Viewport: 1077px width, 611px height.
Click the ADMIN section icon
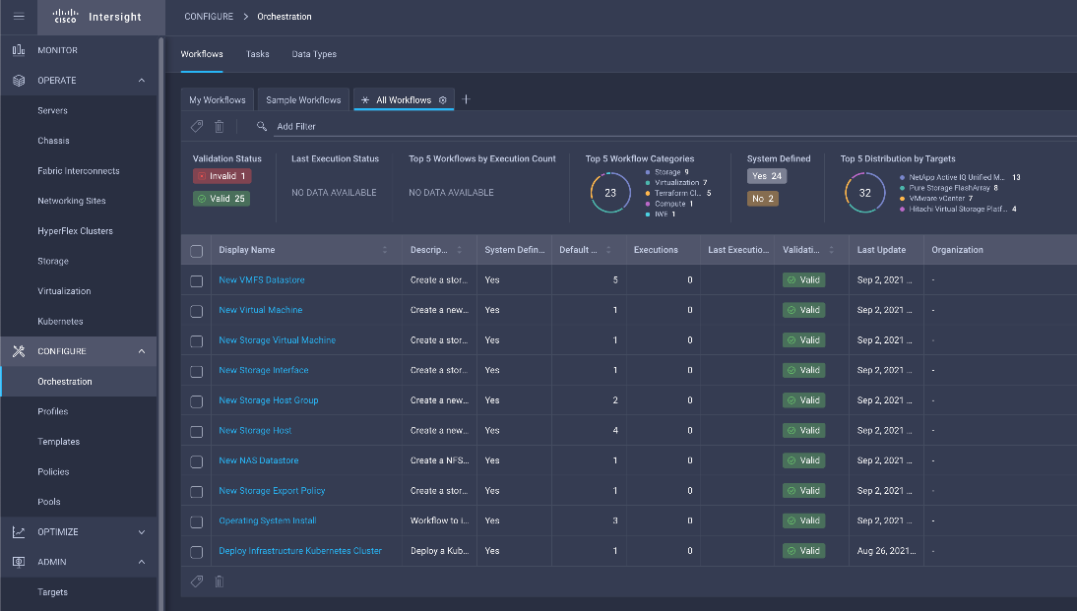coord(19,562)
